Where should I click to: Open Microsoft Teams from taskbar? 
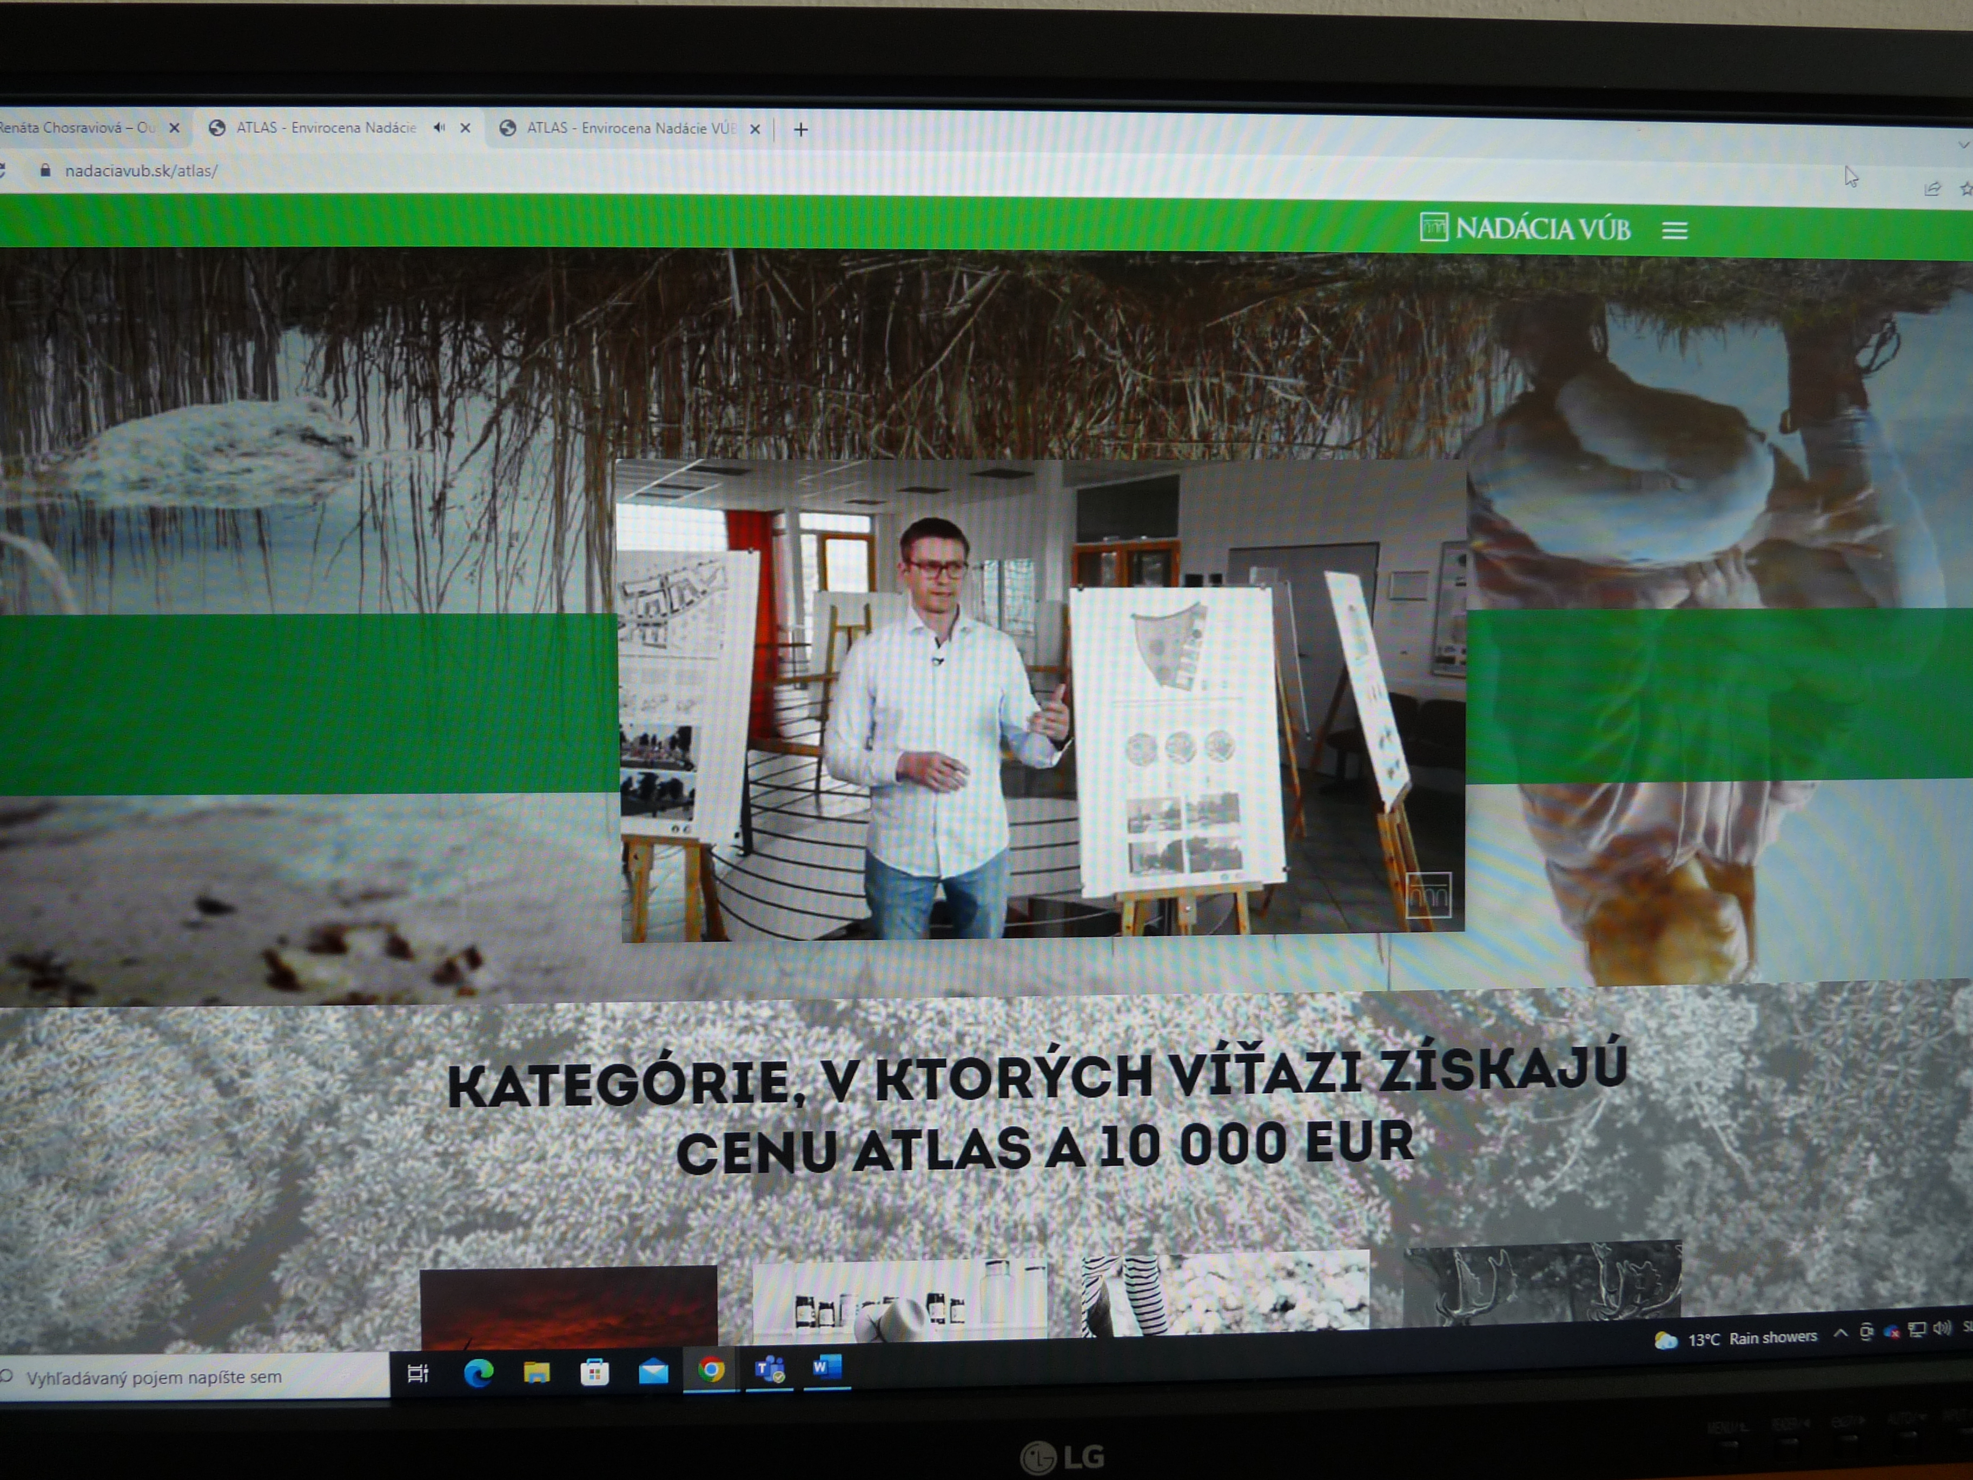pyautogui.click(x=769, y=1370)
